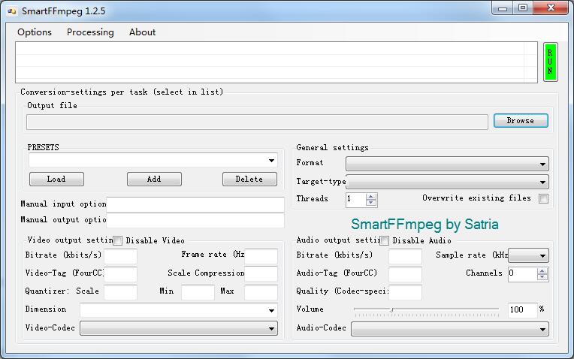Click the Manual output options field

coord(195,220)
